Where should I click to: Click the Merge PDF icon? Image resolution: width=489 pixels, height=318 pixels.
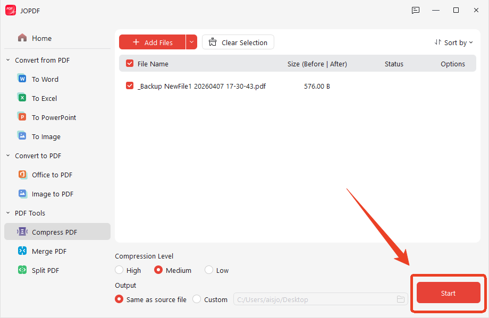point(22,251)
